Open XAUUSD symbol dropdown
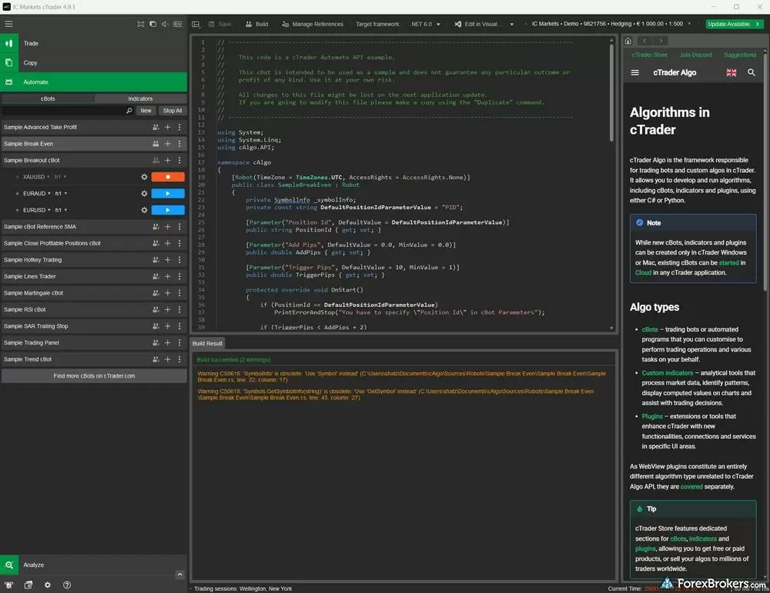 (36, 177)
